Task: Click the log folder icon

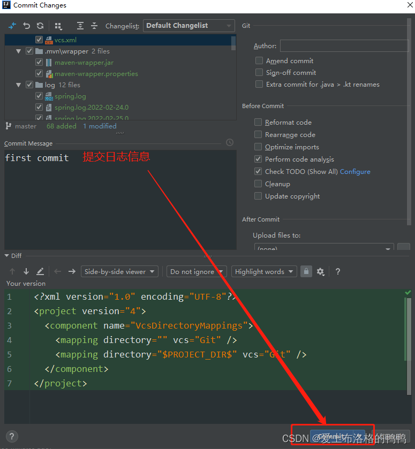Action: pyautogui.click(x=39, y=85)
